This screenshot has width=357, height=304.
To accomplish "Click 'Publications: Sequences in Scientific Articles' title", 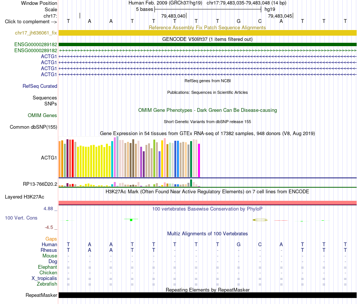I will click(207, 92).
